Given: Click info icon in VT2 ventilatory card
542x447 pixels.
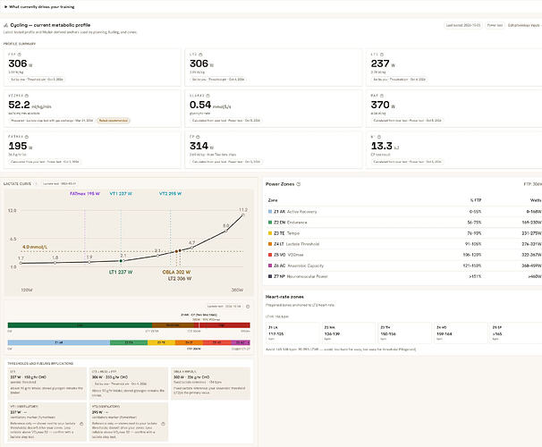Looking at the screenshot, I should [x=163, y=424].
